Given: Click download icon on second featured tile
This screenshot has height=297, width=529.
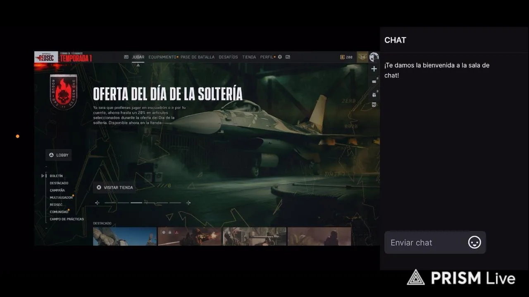Looking at the screenshot, I should coord(176,232).
